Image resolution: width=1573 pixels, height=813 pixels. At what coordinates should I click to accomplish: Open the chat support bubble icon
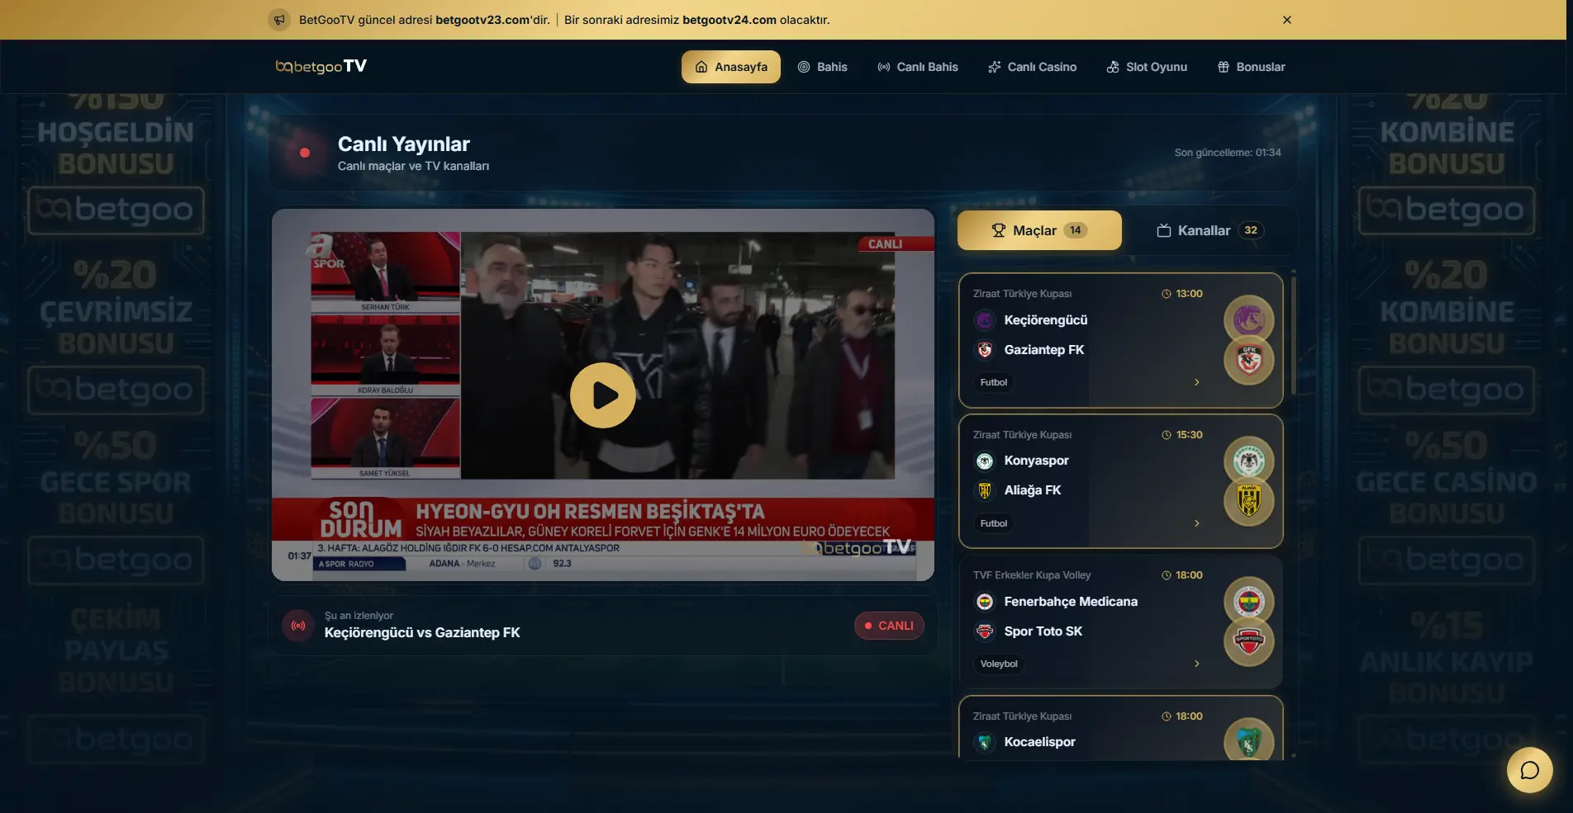pos(1529,770)
